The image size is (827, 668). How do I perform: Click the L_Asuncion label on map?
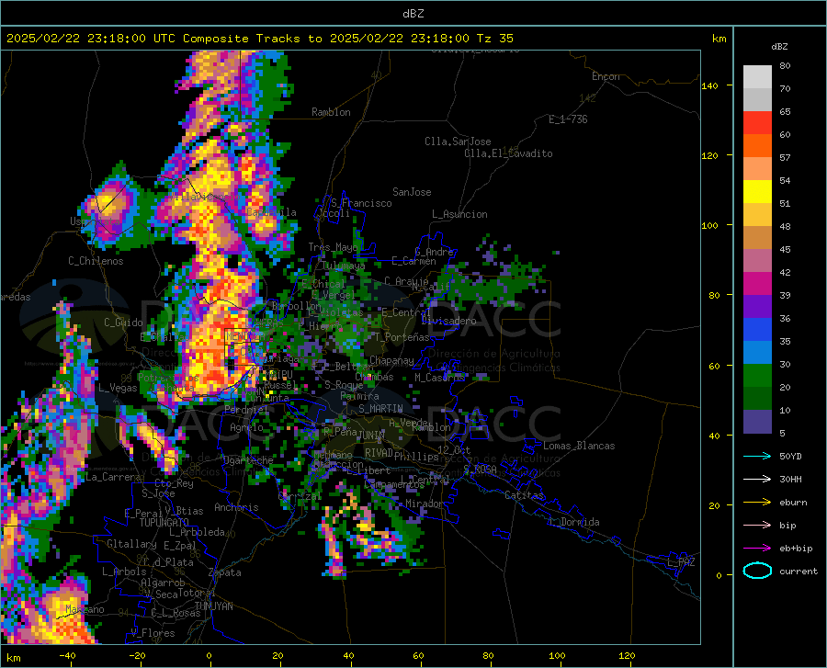point(459,214)
